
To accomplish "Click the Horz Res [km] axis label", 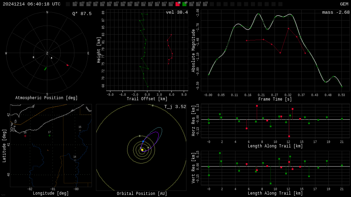I will (x=193, y=121).
